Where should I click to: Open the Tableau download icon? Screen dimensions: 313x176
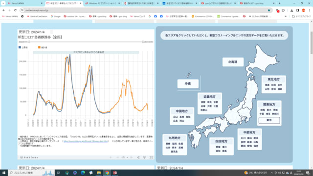145,157
